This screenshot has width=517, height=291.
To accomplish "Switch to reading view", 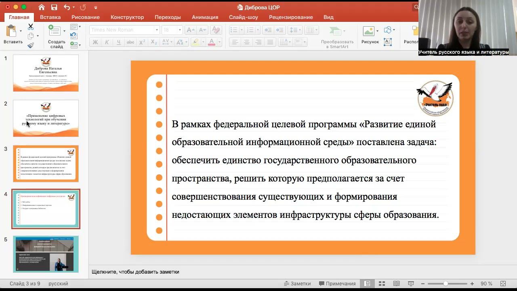I will point(397,284).
